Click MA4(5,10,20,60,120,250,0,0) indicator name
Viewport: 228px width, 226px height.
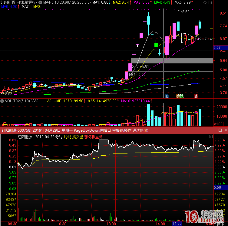coord(67,2)
